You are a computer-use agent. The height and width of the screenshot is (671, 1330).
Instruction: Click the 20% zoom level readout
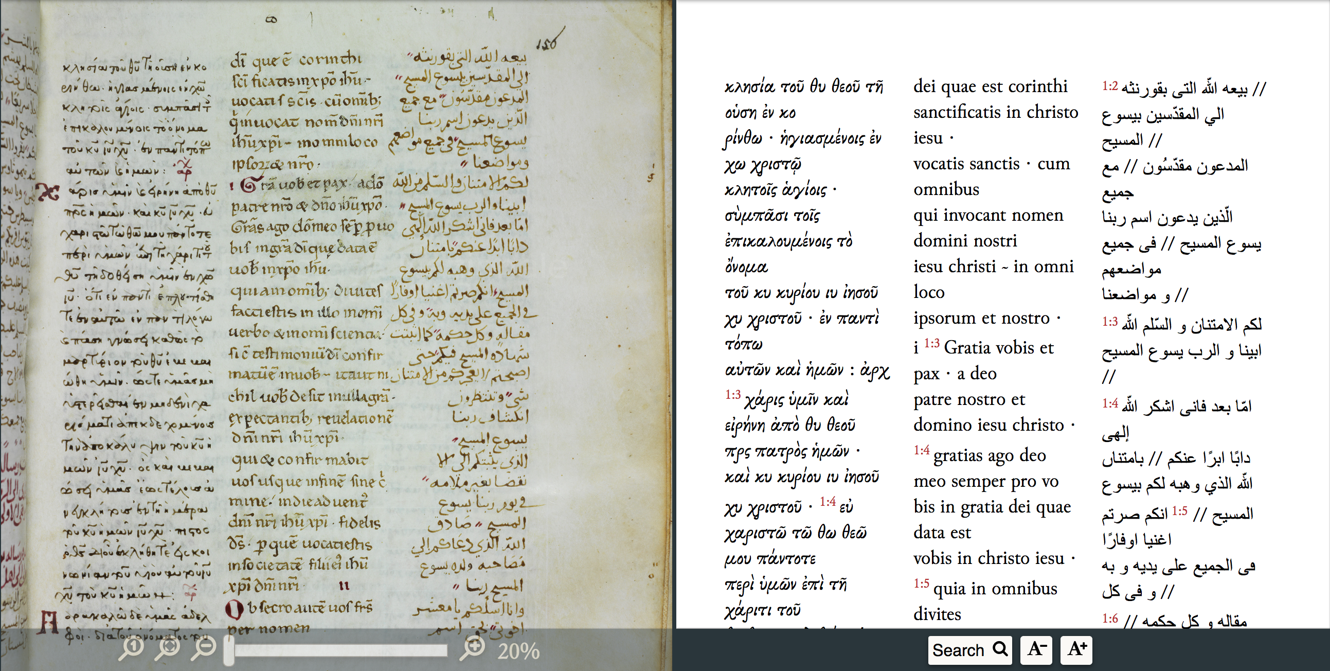518,651
